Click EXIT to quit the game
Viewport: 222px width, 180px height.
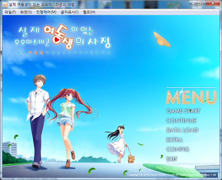(x=172, y=159)
